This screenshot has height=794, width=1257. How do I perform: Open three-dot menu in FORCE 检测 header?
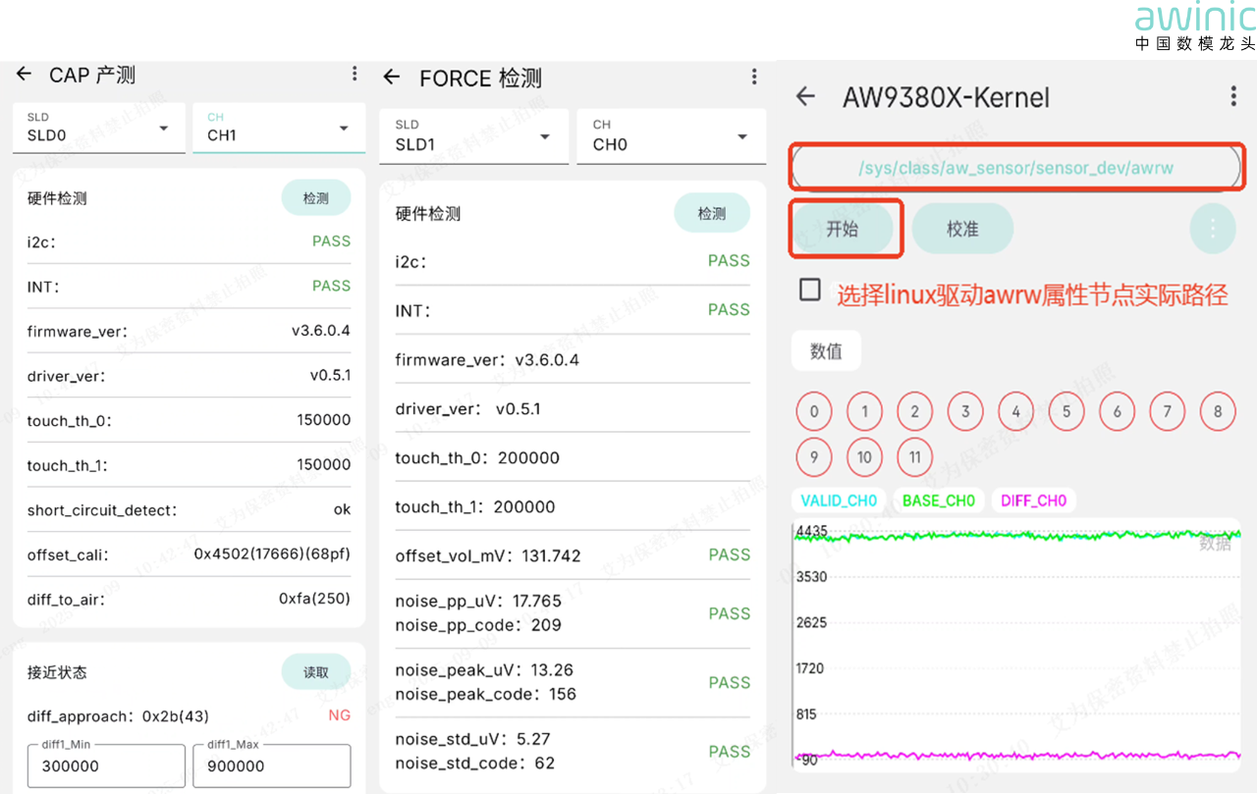pyautogui.click(x=754, y=78)
